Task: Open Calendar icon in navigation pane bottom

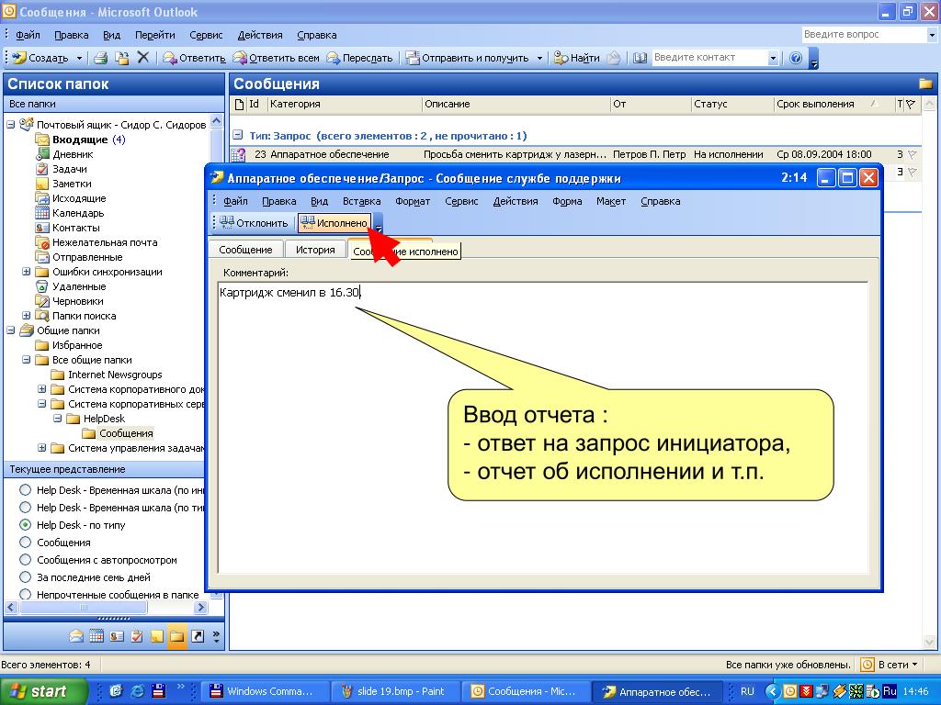Action: [96, 636]
